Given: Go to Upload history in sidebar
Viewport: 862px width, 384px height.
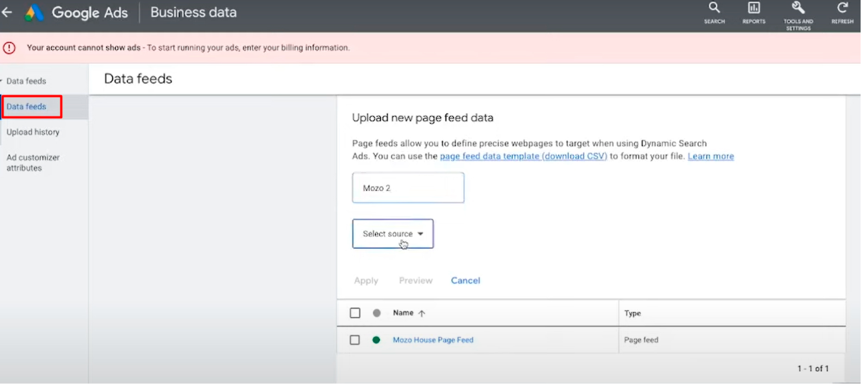Looking at the screenshot, I should tap(33, 132).
